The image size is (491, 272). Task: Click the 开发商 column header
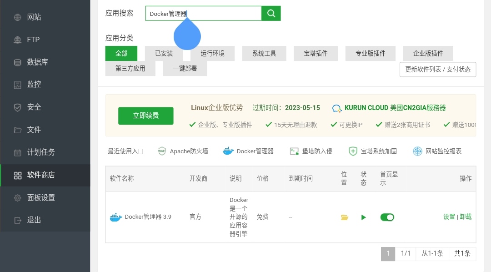pos(199,179)
